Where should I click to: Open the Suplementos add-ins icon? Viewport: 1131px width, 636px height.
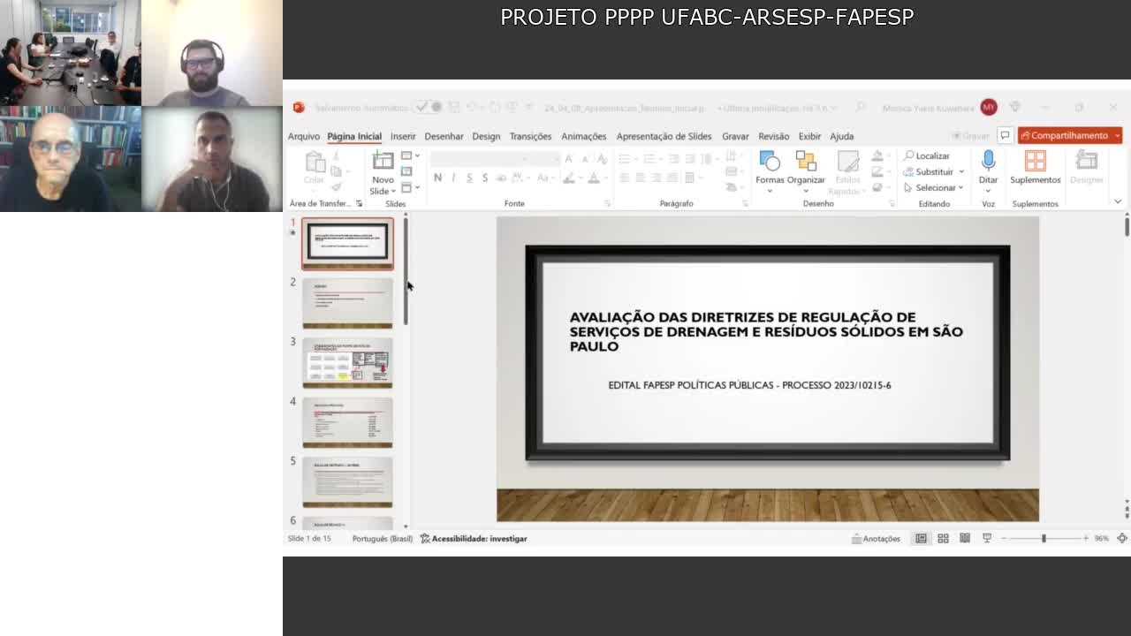coord(1035,161)
